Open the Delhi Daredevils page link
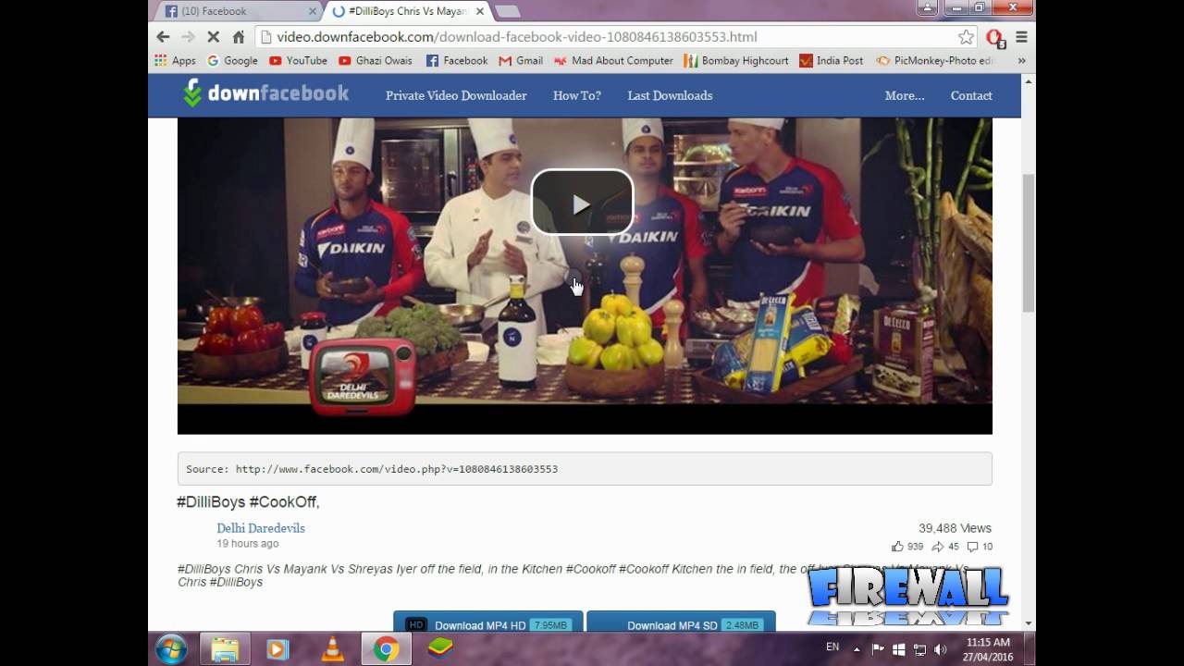The height and width of the screenshot is (666, 1184). click(261, 528)
